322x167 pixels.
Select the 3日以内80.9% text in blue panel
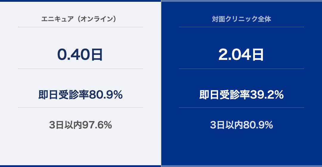tap(241, 125)
